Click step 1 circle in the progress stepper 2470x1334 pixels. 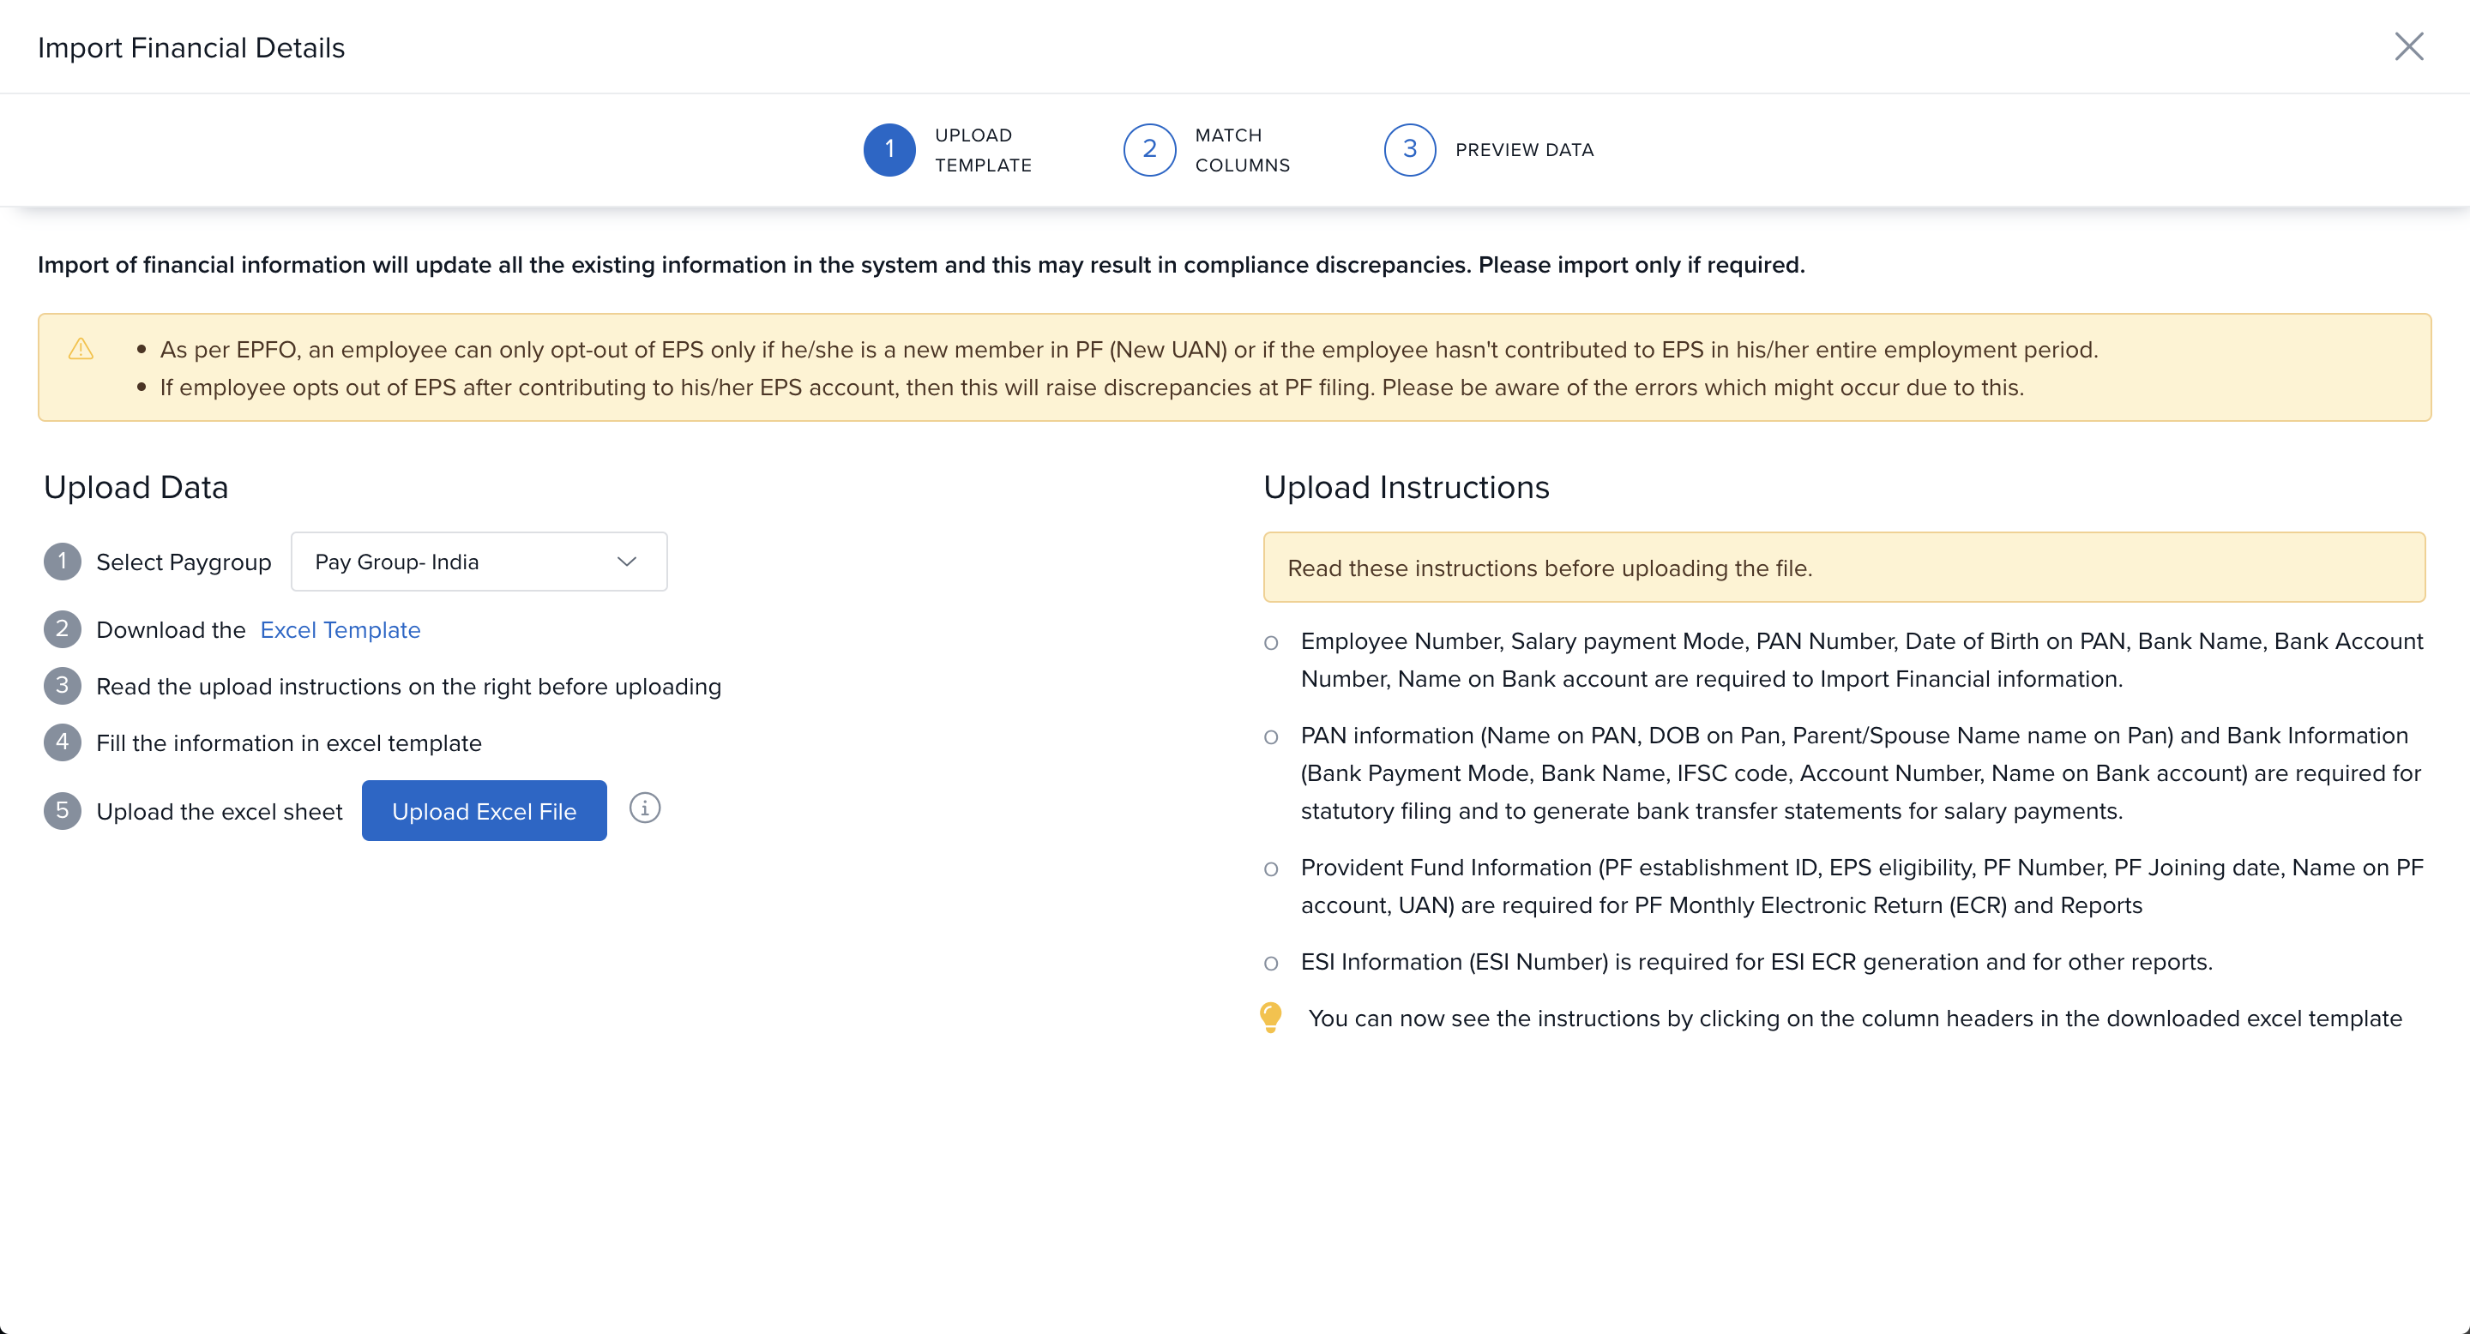point(889,149)
